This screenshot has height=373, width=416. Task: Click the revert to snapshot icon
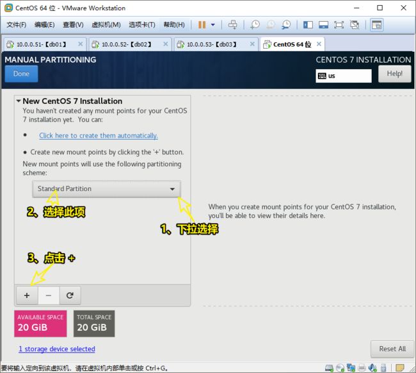(x=271, y=25)
